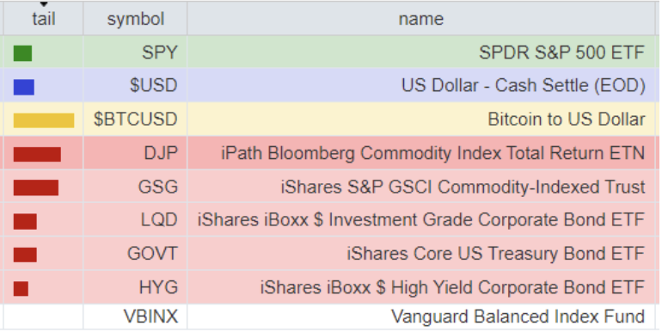Image resolution: width=662 pixels, height=332 pixels.
Task: Click the blue $USD tail bar
Action: point(24,87)
